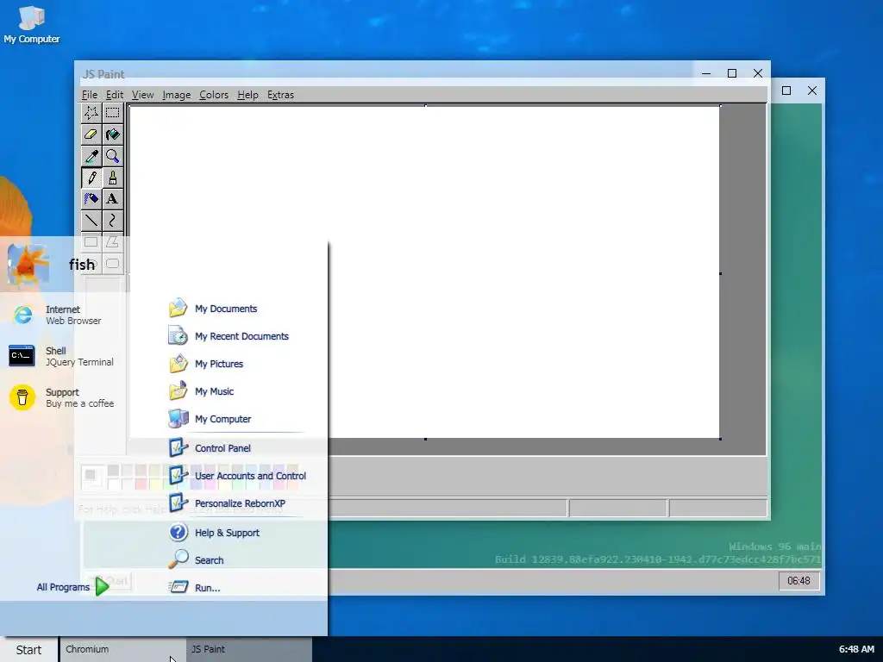Maximize the Windows 96 background window

pyautogui.click(x=786, y=90)
